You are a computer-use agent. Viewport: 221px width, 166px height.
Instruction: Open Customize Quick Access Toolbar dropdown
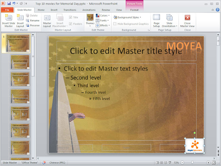[26, 3]
